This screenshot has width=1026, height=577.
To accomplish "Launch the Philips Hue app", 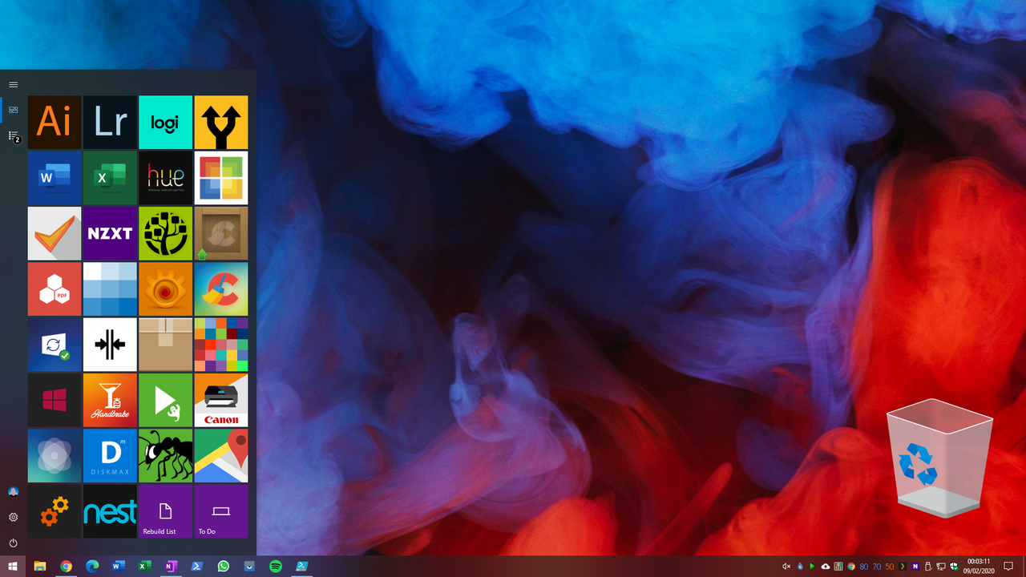I will [165, 177].
